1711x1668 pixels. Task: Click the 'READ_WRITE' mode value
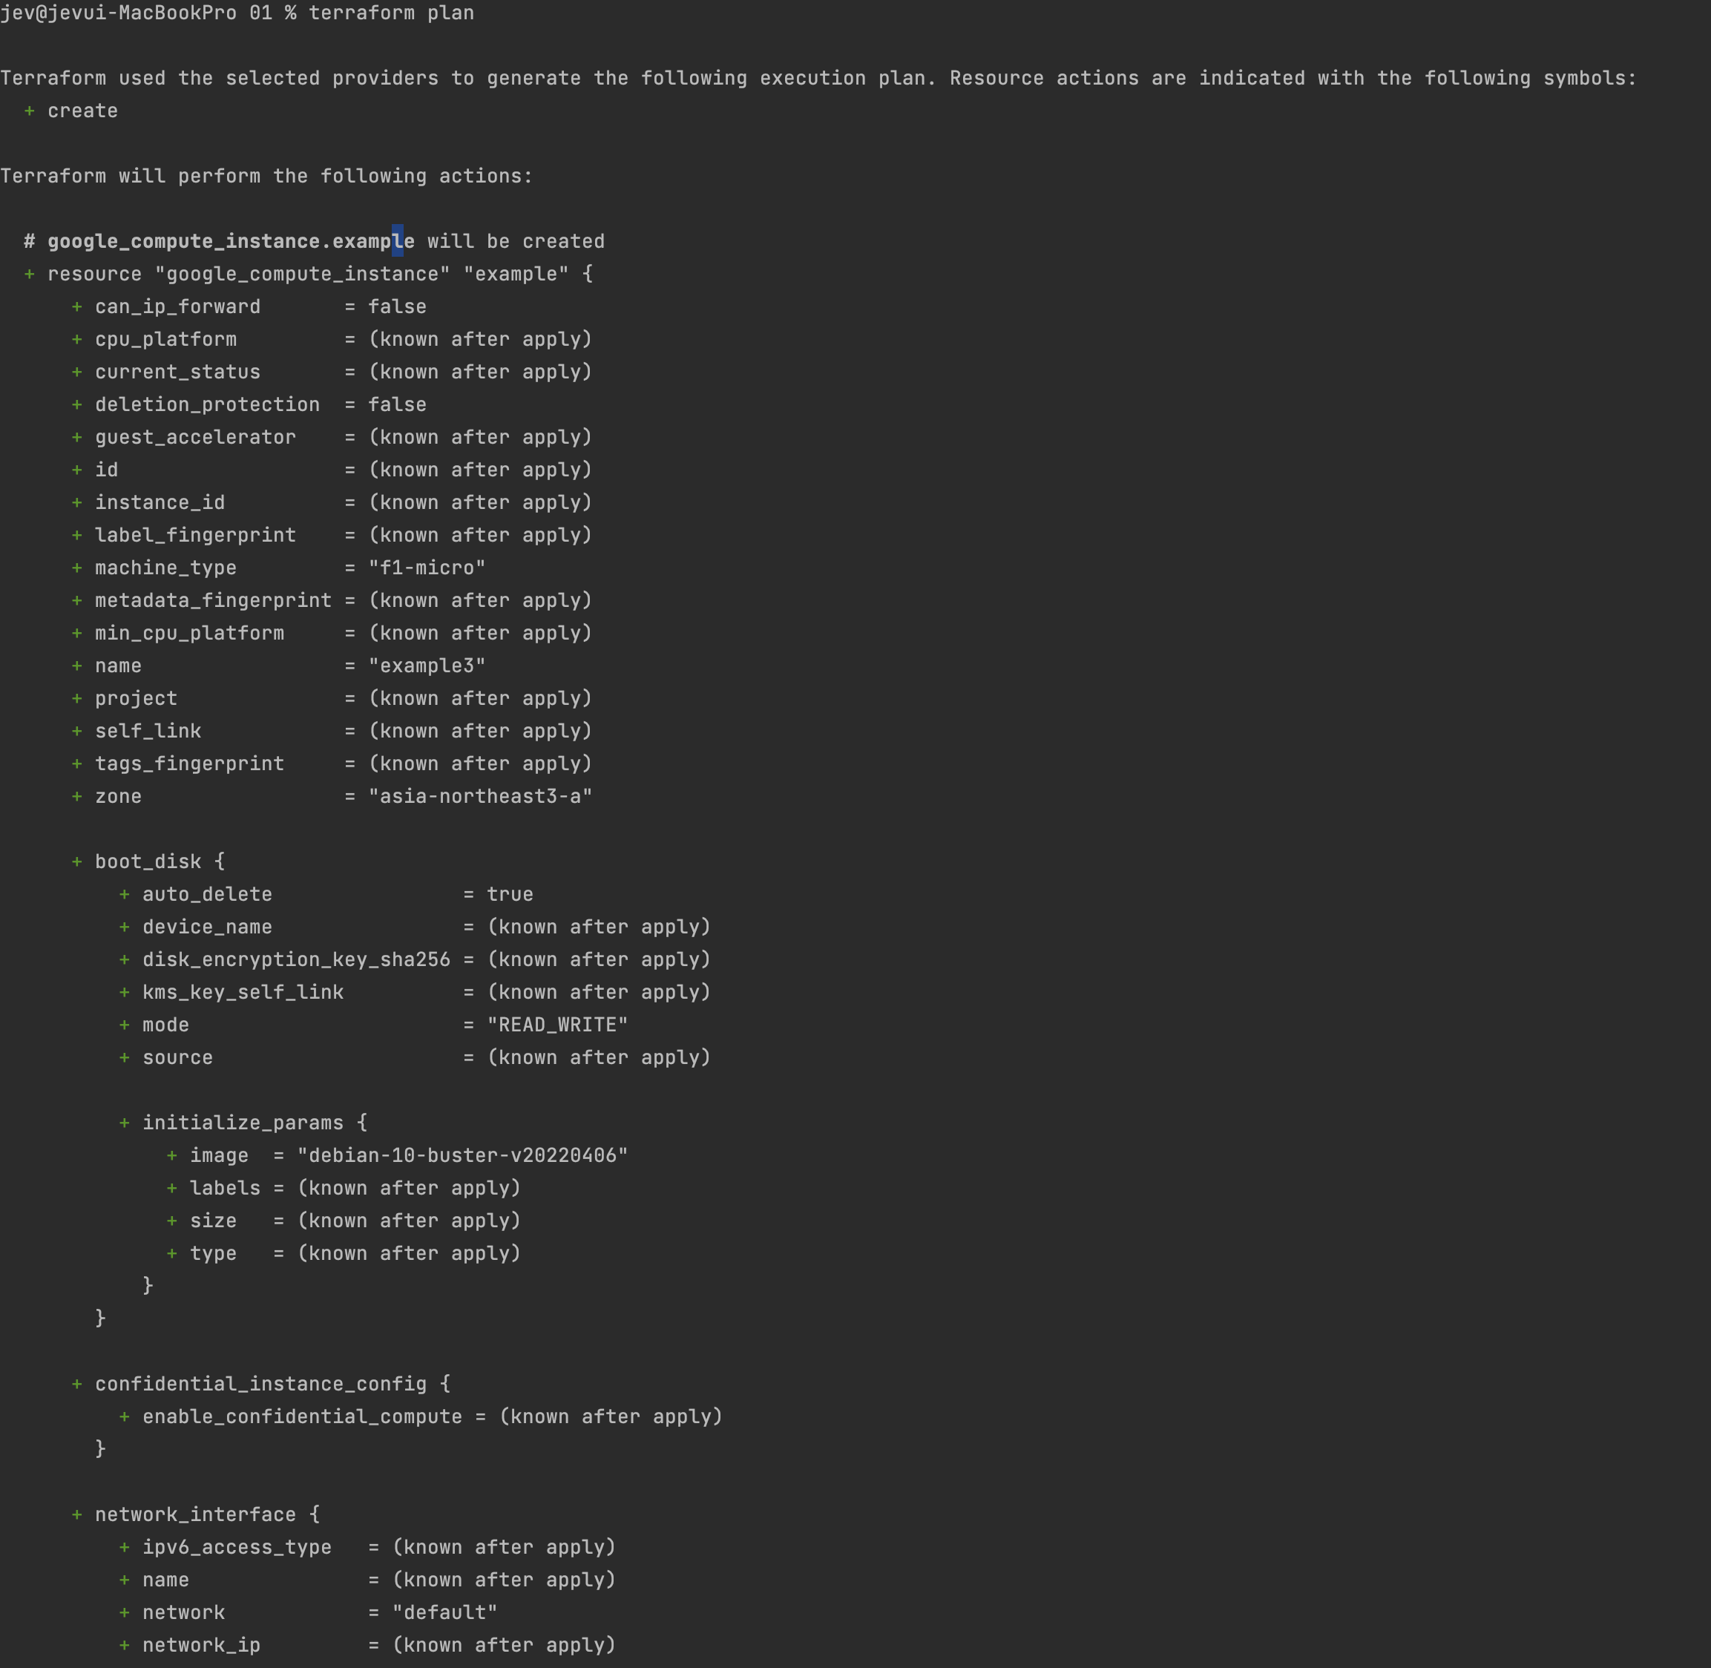557,1025
